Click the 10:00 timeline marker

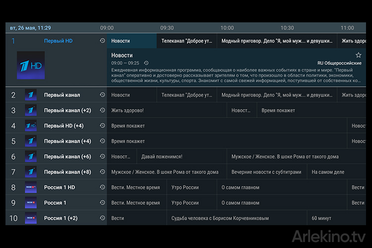(227, 28)
